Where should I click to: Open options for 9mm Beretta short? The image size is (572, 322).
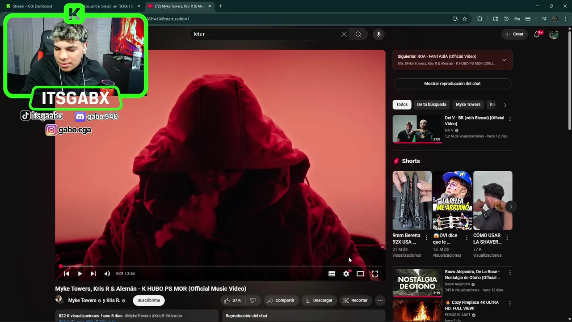(x=426, y=237)
